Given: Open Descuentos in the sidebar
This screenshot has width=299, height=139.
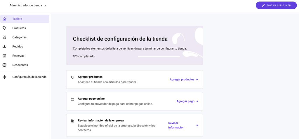Looking at the screenshot, I should tap(25, 65).
